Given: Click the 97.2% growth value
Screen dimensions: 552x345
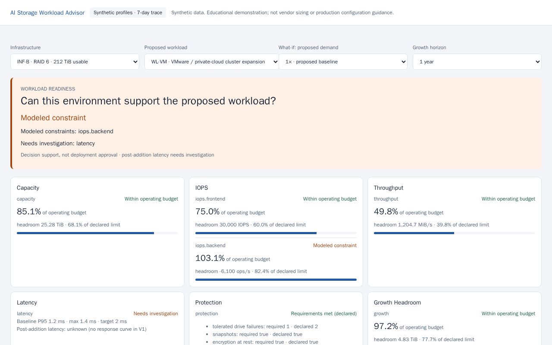Looking at the screenshot, I should (386, 326).
